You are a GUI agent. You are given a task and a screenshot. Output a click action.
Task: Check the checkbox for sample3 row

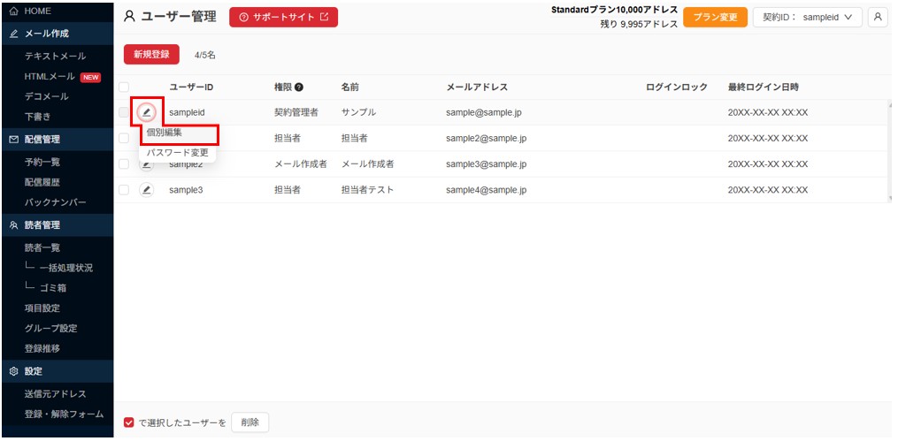125,189
